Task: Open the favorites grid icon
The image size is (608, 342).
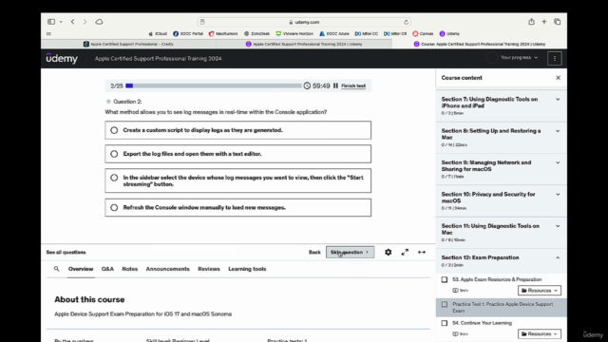Action: (48, 34)
